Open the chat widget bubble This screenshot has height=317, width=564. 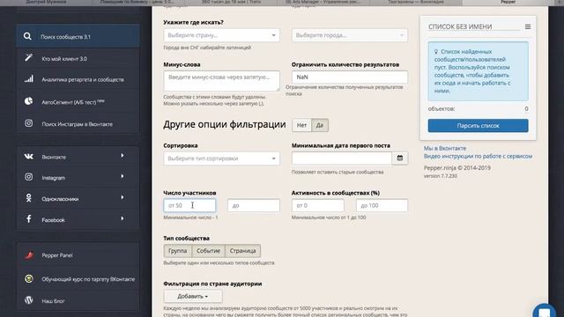click(545, 311)
